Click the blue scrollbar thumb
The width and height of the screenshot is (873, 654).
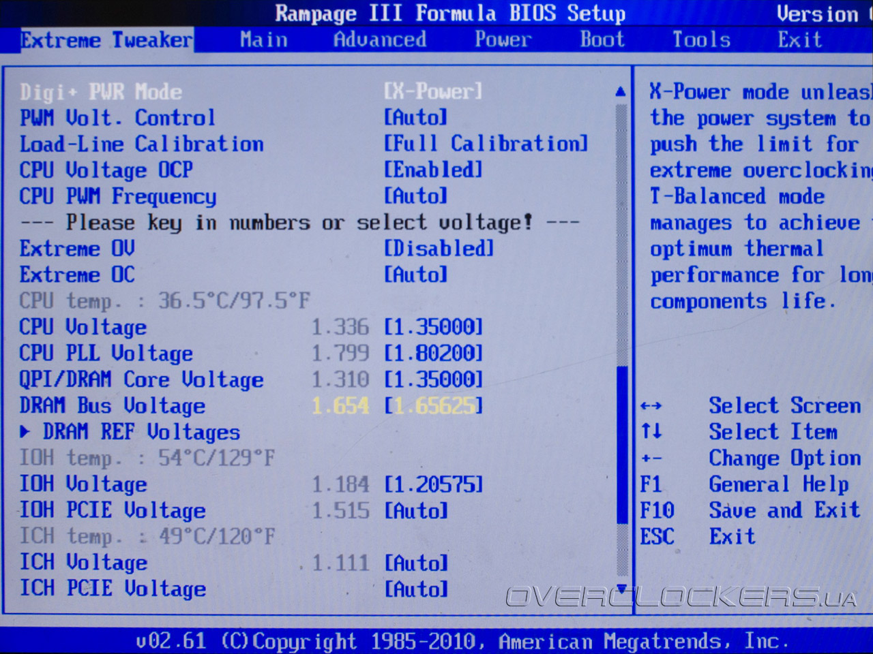coord(622,445)
